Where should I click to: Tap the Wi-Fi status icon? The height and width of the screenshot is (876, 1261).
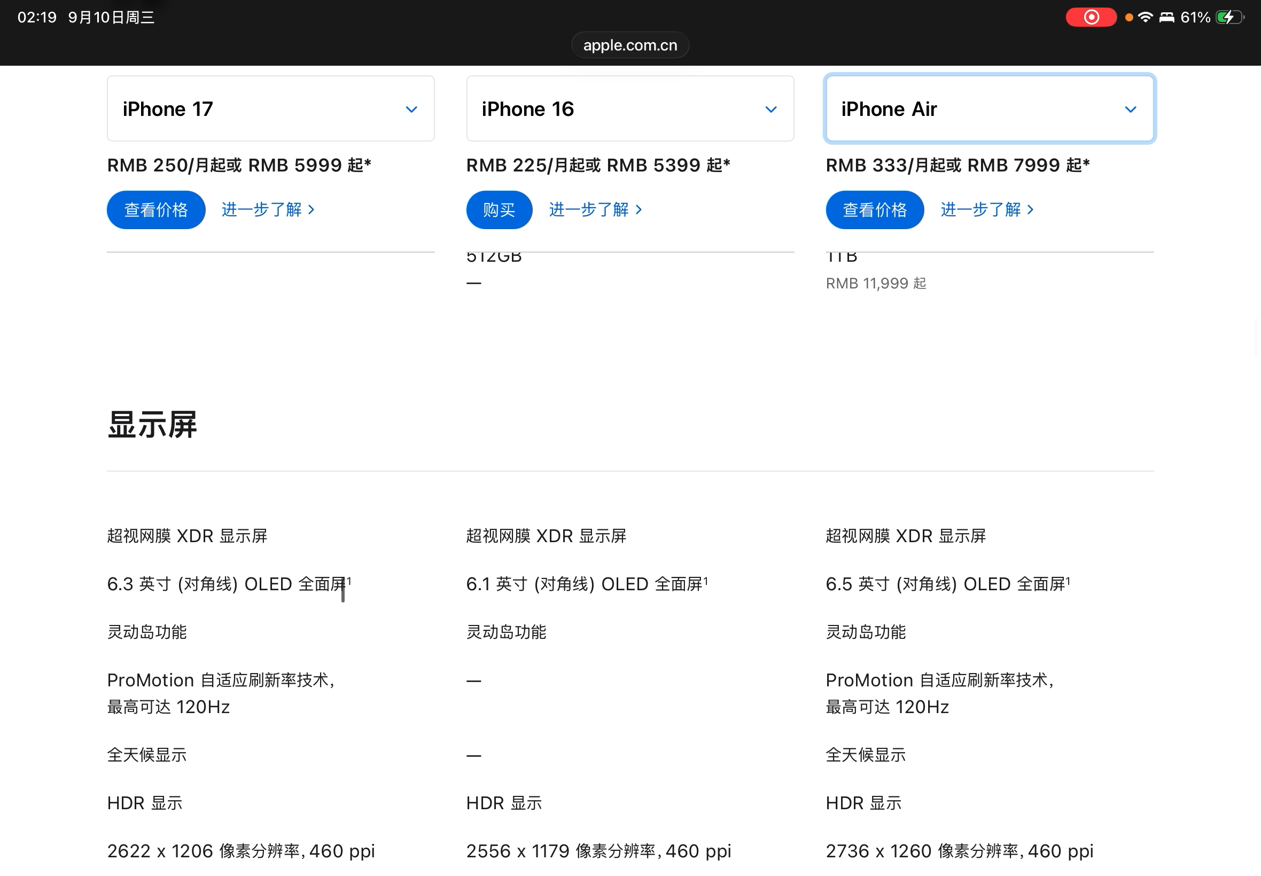pyautogui.click(x=1145, y=18)
